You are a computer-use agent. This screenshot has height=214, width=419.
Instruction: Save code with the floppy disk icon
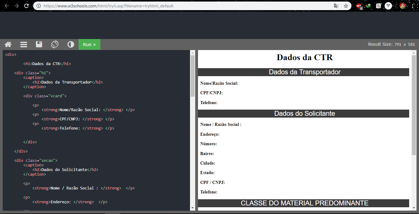(x=39, y=44)
